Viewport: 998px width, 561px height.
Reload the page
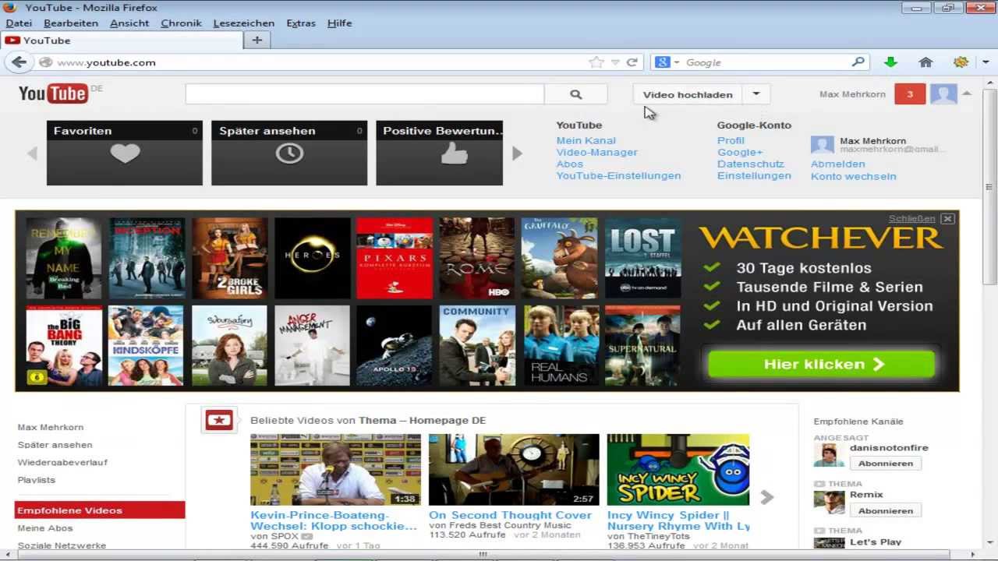tap(632, 62)
